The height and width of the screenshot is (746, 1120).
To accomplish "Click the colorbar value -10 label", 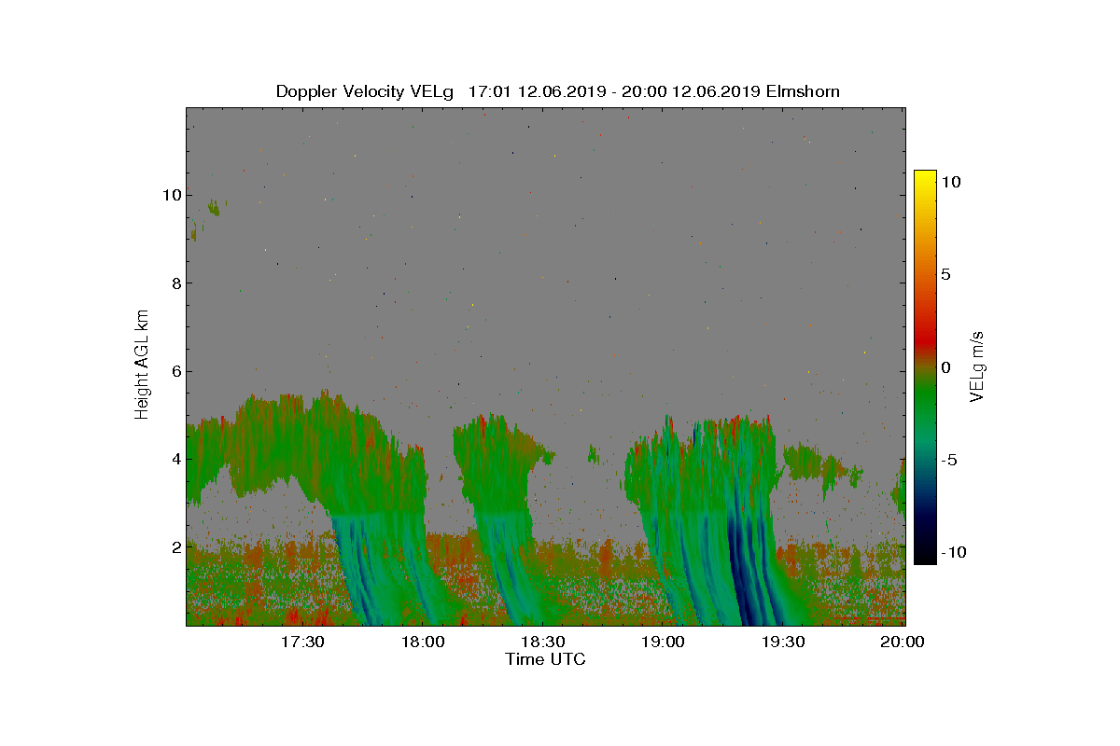I will [952, 552].
